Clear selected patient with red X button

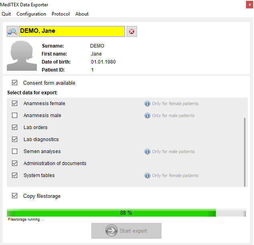pyautogui.click(x=132, y=31)
